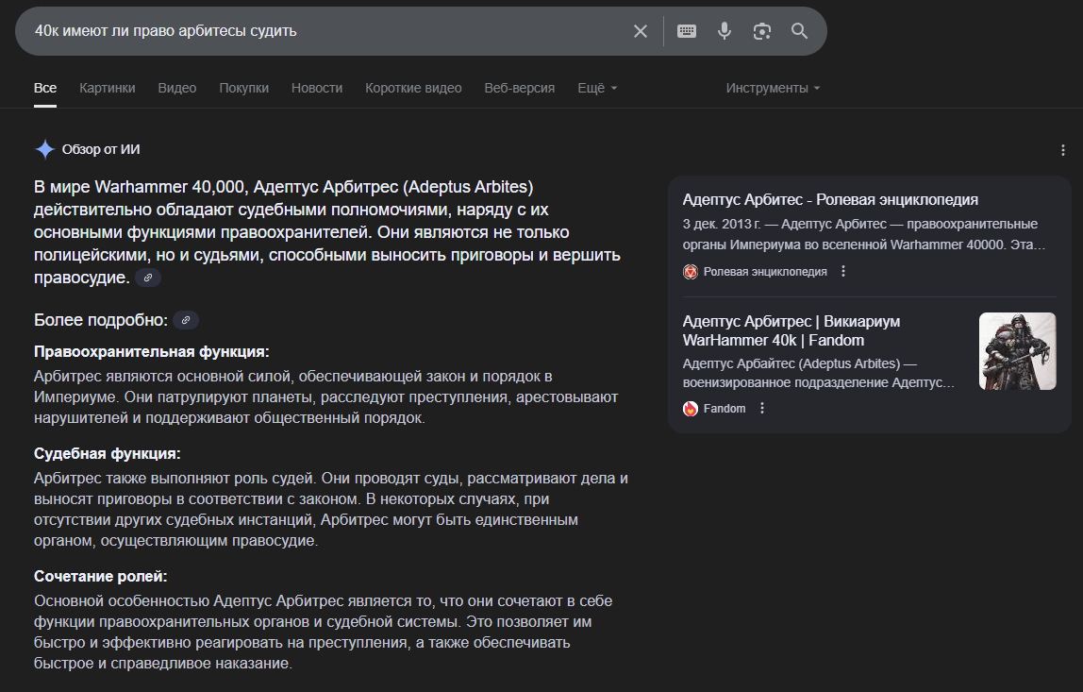Image resolution: width=1083 pixels, height=692 pixels.
Task: Click the Fandom site favicon
Action: coord(690,409)
